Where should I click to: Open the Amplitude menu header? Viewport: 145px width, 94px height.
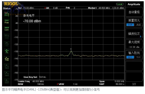[x=134, y=4]
